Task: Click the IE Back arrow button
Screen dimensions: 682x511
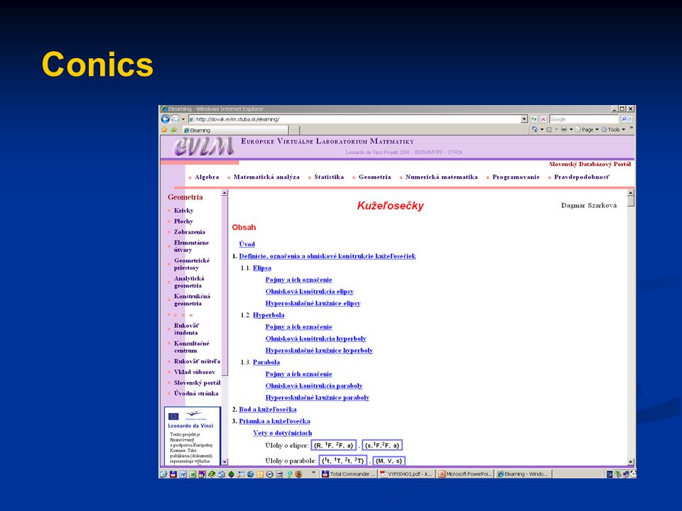Action: click(166, 119)
